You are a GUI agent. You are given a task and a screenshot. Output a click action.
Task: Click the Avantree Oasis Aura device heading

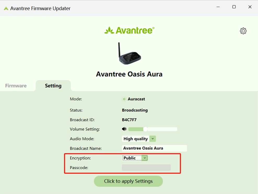(129, 74)
